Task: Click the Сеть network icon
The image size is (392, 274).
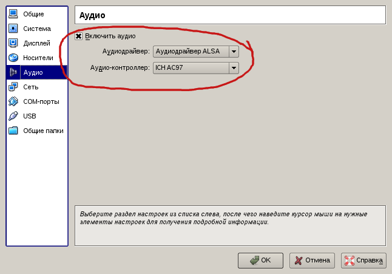Action: click(x=13, y=87)
